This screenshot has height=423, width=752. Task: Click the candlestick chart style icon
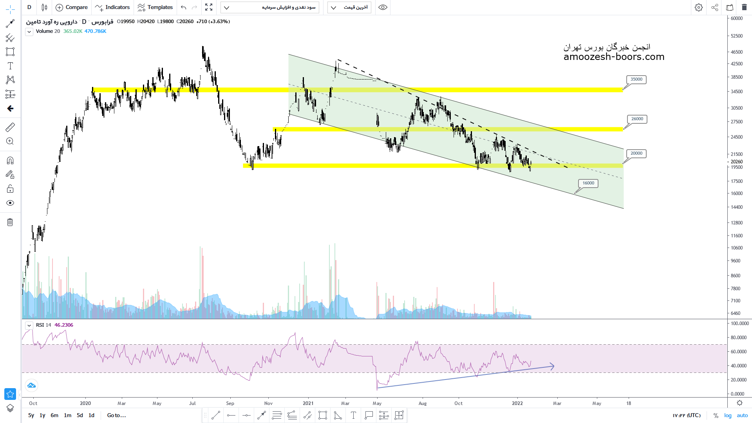[x=44, y=7]
